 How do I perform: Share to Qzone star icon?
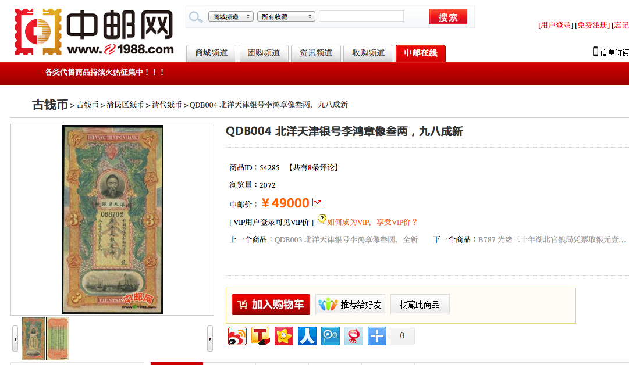click(284, 336)
